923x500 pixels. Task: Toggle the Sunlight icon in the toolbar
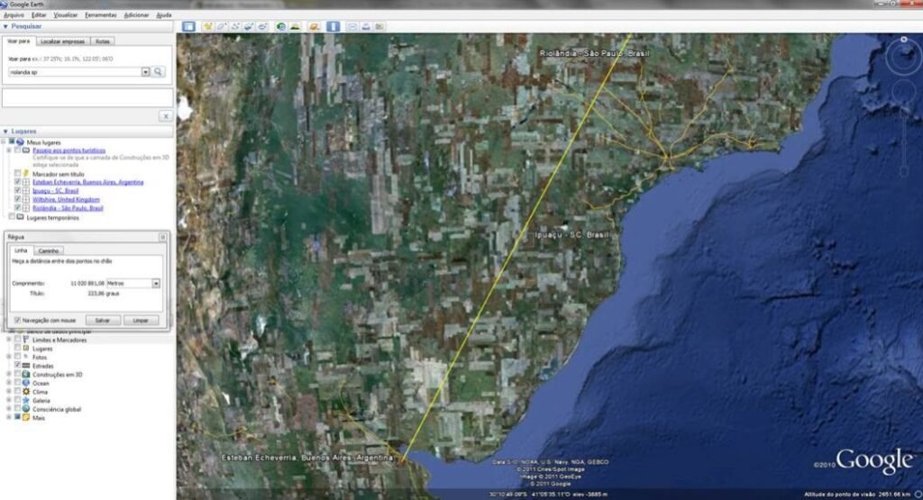[297, 26]
